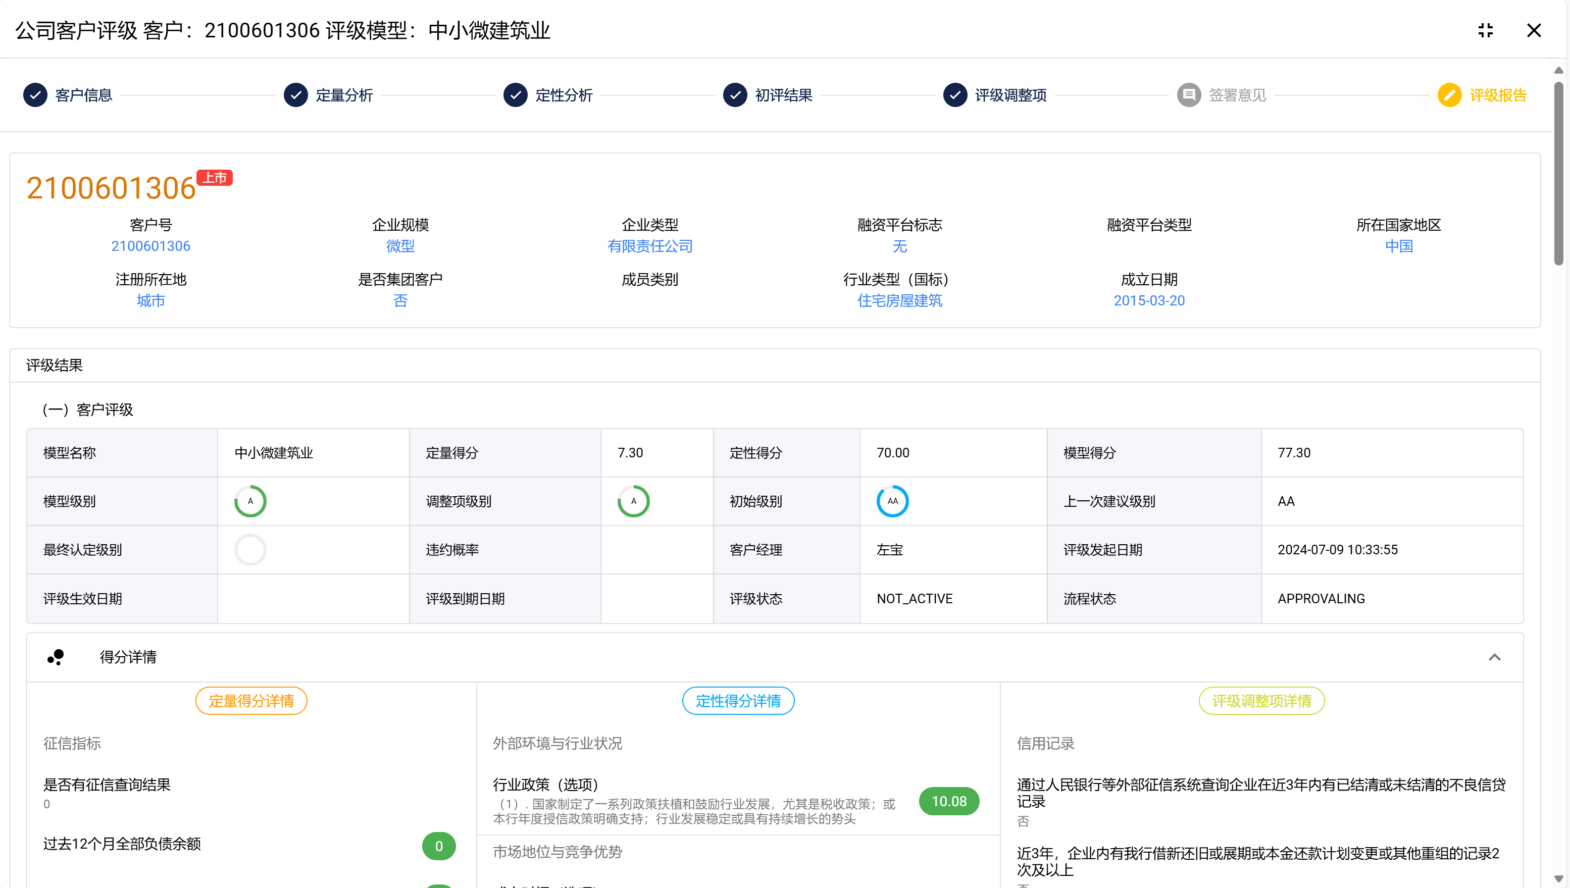Click the 签署意见 comment step icon
1570x888 pixels.
[1188, 95]
